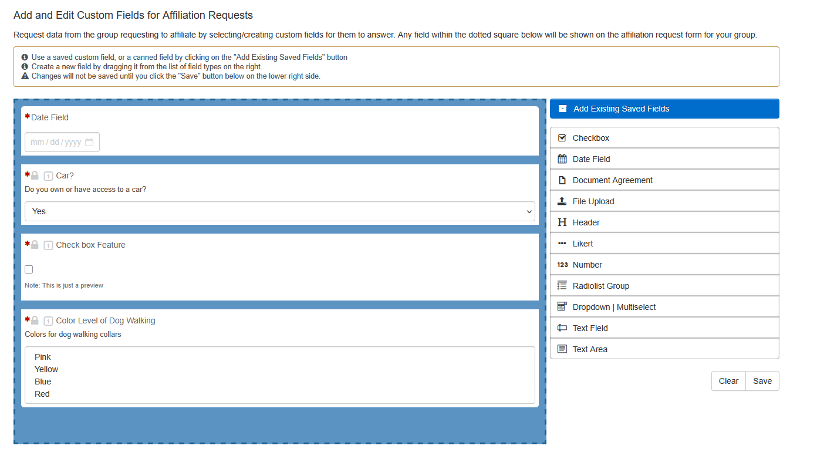The image size is (817, 449).
Task: Toggle the Check box Feature preview checkbox
Action: pyautogui.click(x=29, y=269)
